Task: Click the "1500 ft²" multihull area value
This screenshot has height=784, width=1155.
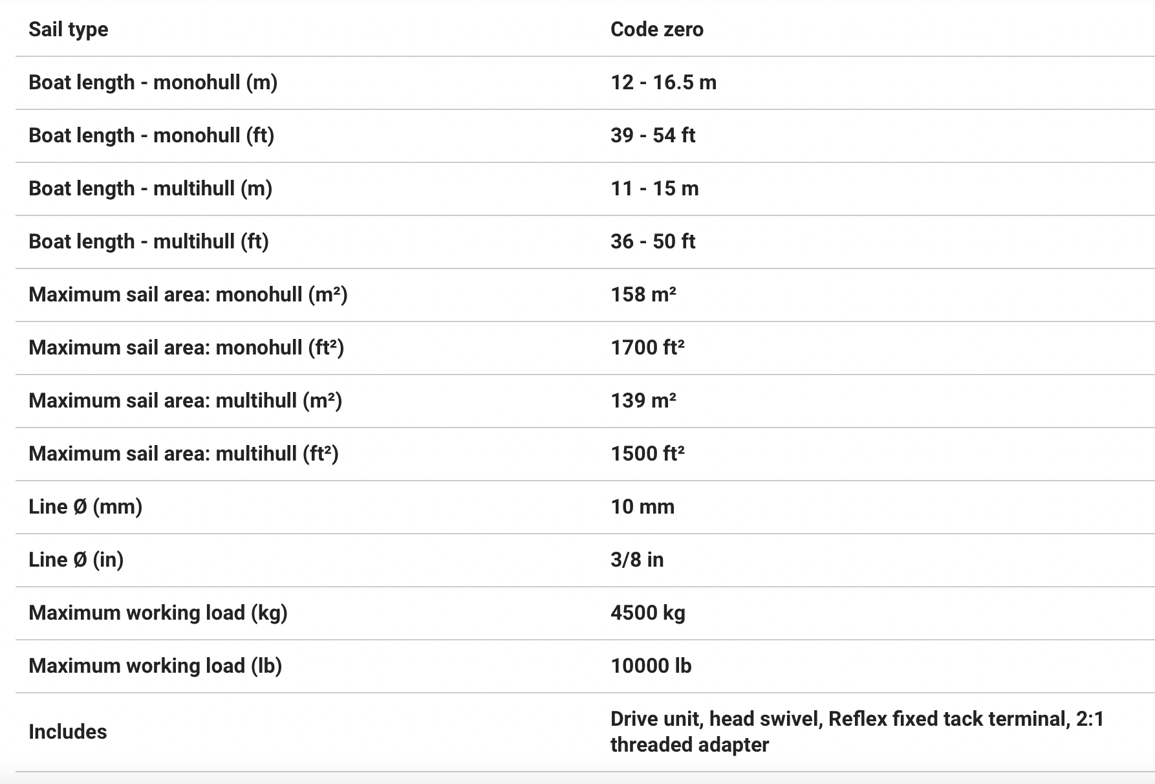Action: 647,454
